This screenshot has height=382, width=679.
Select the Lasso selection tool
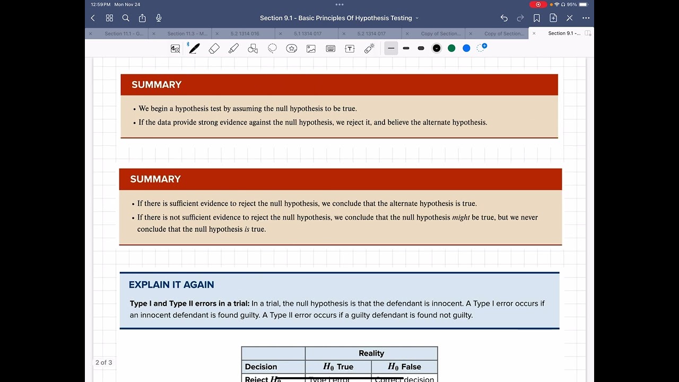click(272, 48)
